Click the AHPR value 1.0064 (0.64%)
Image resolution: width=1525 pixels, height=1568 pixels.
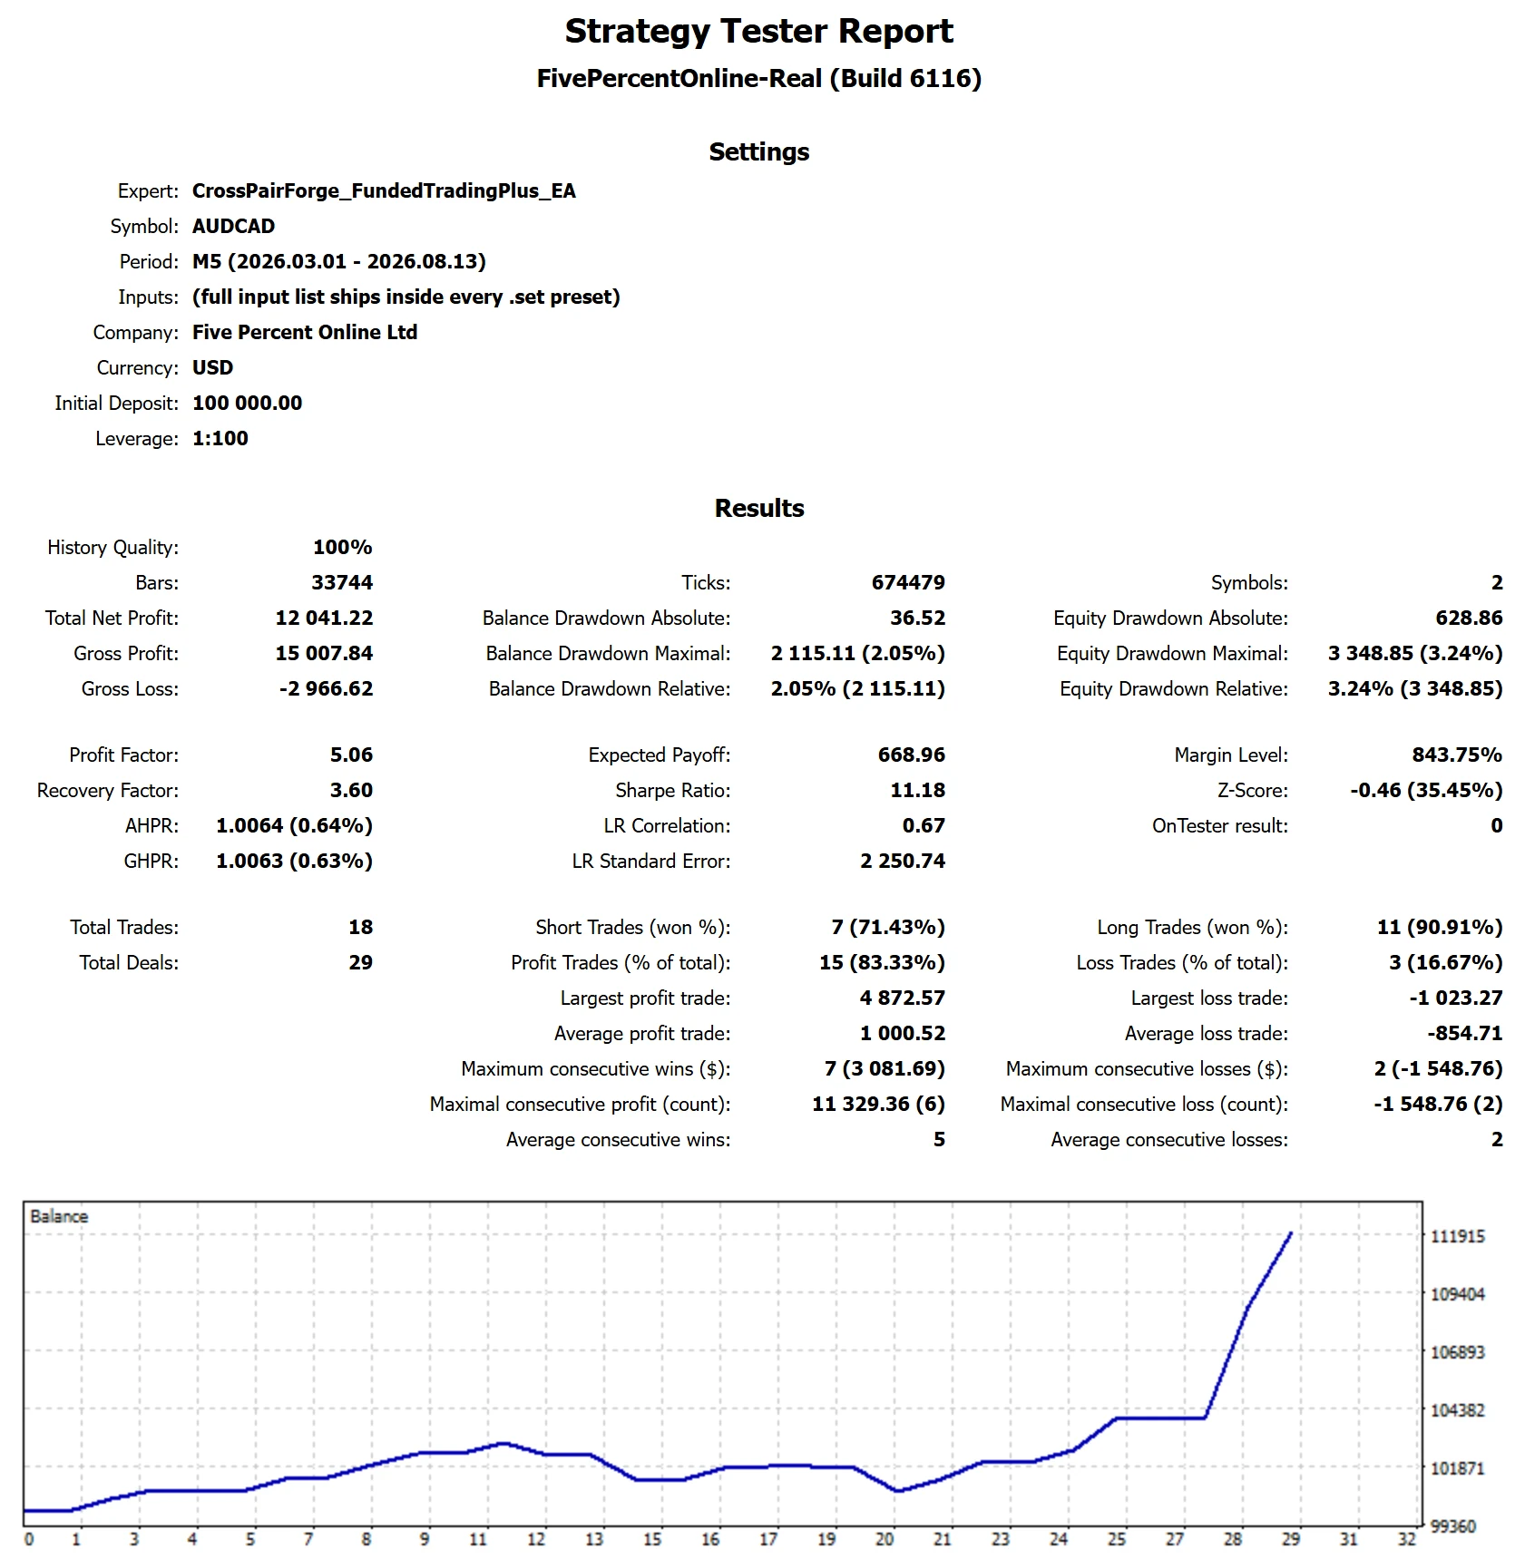pos(294,826)
